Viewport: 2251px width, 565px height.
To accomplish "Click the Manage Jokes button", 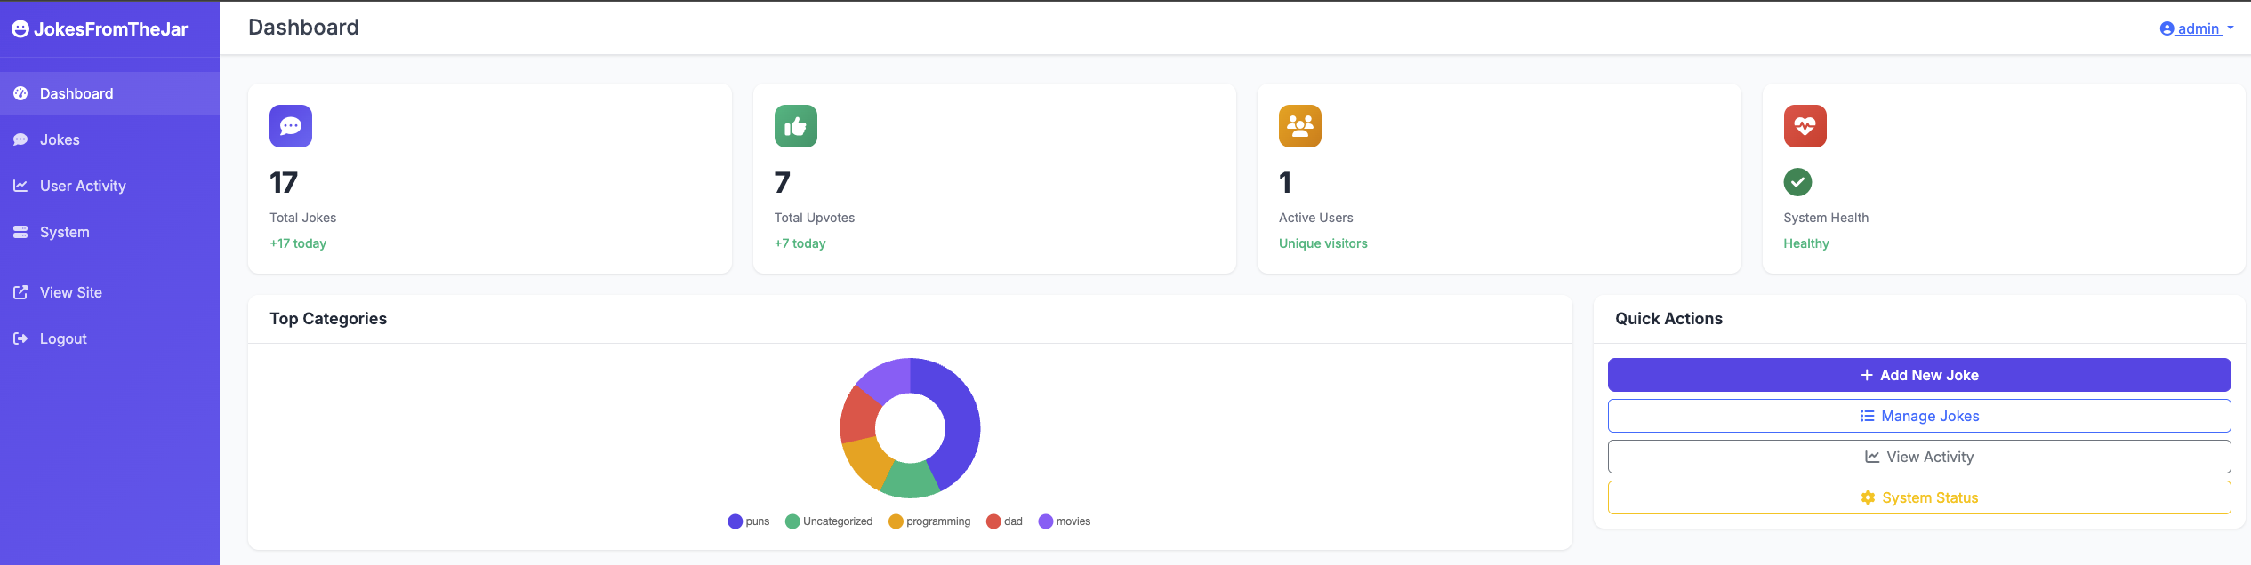I will (x=1919, y=416).
